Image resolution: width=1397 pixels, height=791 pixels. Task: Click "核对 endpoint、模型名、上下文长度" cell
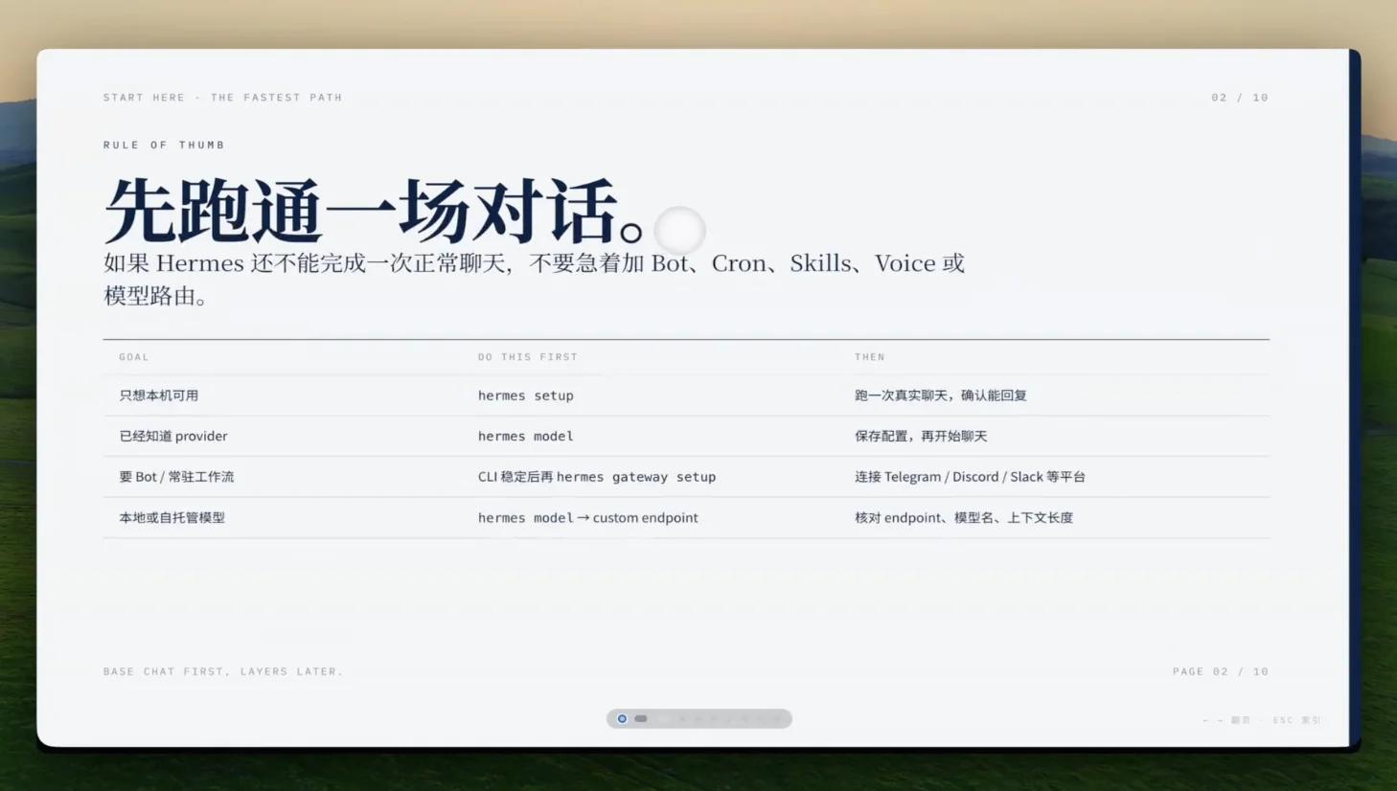[964, 517]
